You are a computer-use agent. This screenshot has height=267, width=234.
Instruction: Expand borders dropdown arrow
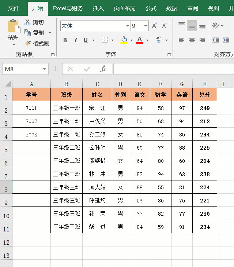[x=113, y=40]
